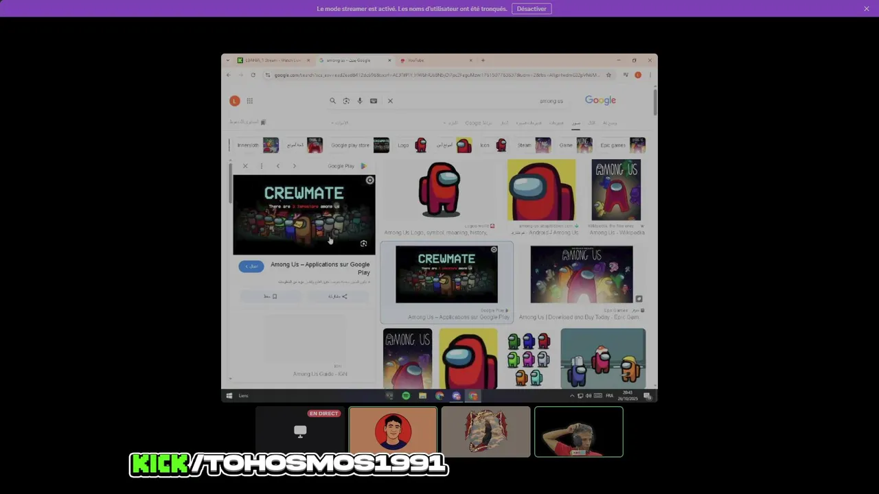
Task: Open Spotify from the taskbar
Action: coord(406,396)
